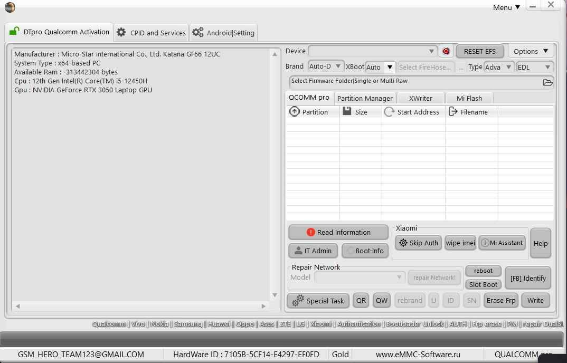Click the Filename column header

click(471, 112)
